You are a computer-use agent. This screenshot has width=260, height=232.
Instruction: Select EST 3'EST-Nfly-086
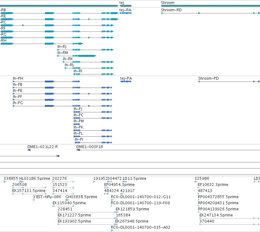[x=47, y=197]
